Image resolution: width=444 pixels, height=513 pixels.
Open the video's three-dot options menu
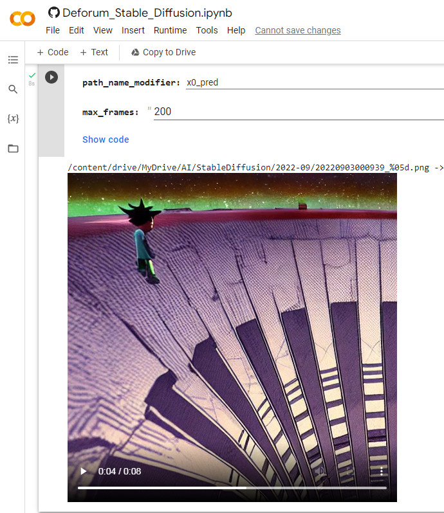click(381, 471)
